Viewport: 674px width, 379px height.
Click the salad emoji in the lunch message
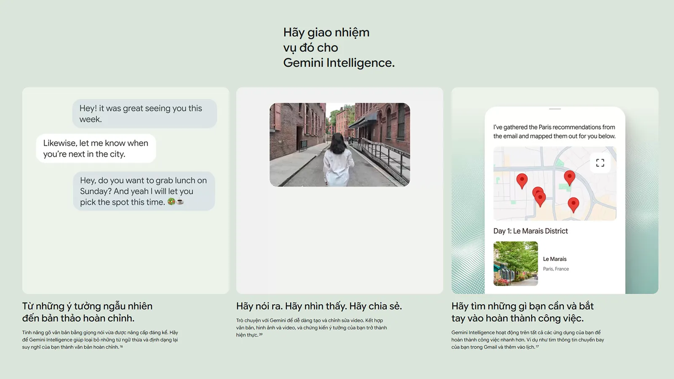171,202
